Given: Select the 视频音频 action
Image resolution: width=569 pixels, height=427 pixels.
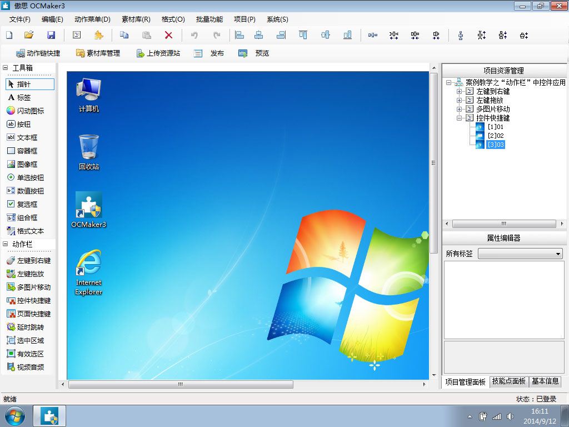Looking at the screenshot, I should [26, 367].
